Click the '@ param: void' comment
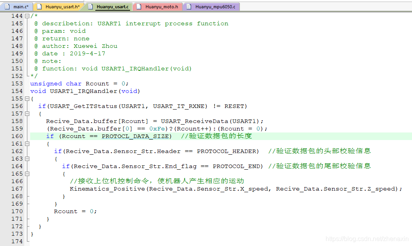Image resolution: width=412 pixels, height=246 pixels. (x=60, y=31)
